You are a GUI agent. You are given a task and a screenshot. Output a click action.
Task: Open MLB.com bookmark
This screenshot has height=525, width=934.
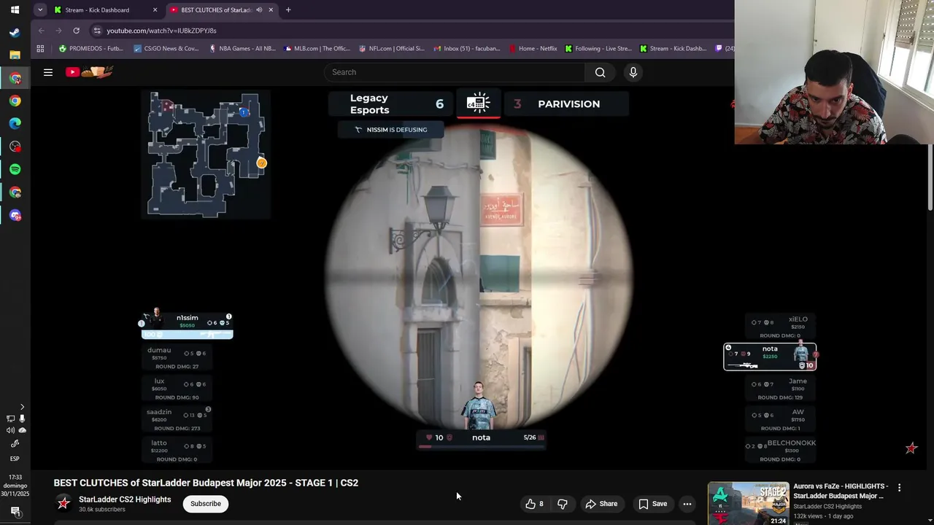coord(317,49)
